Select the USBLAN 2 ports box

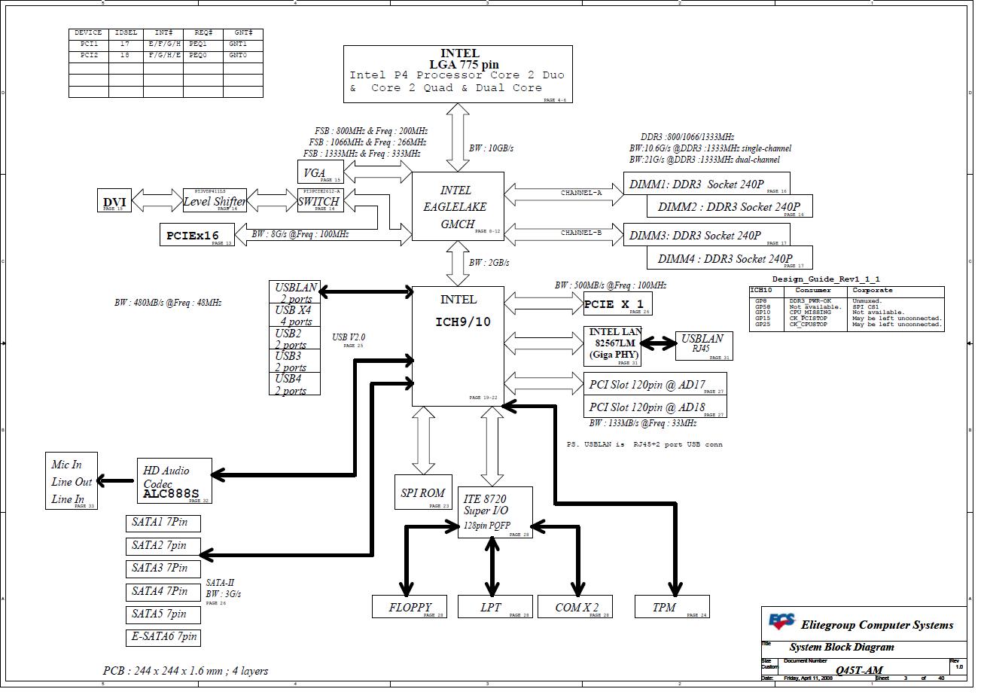pyautogui.click(x=295, y=292)
